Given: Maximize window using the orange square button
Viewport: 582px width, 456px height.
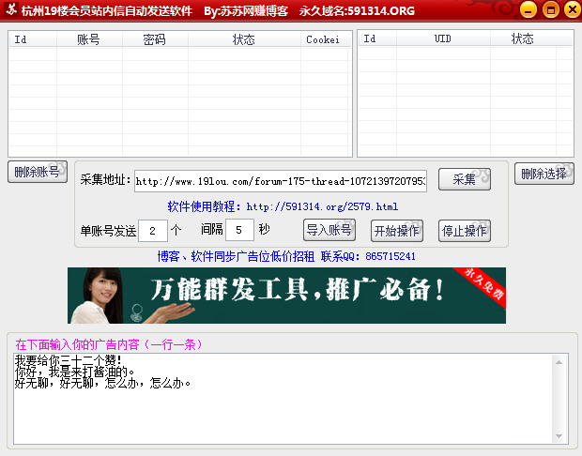Looking at the screenshot, I should [x=550, y=10].
